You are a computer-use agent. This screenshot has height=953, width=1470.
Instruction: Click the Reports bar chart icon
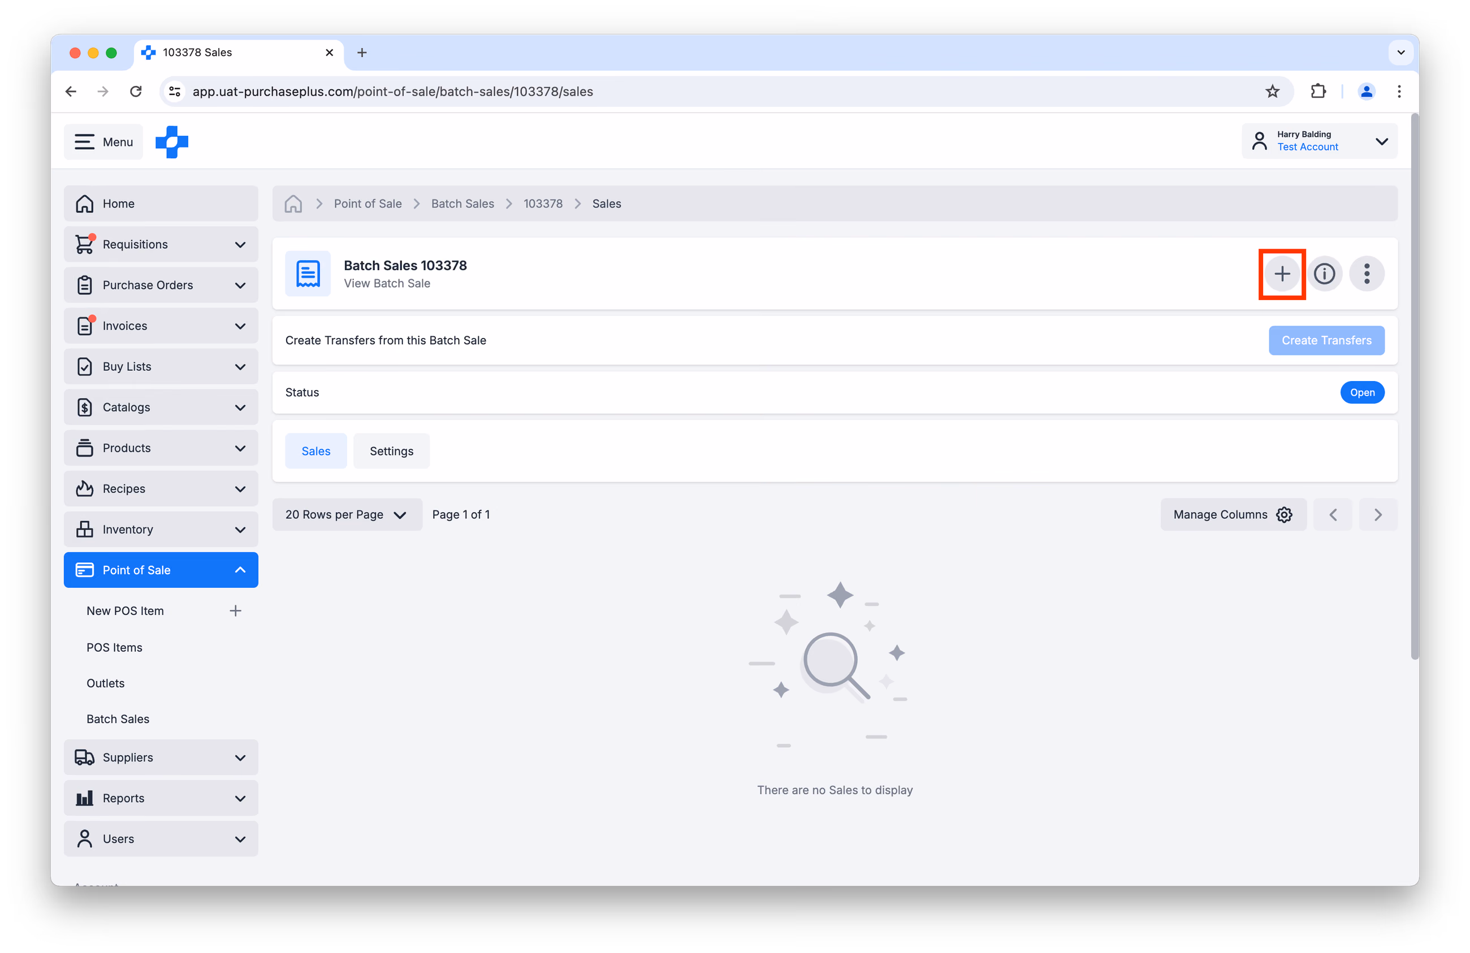tap(85, 798)
